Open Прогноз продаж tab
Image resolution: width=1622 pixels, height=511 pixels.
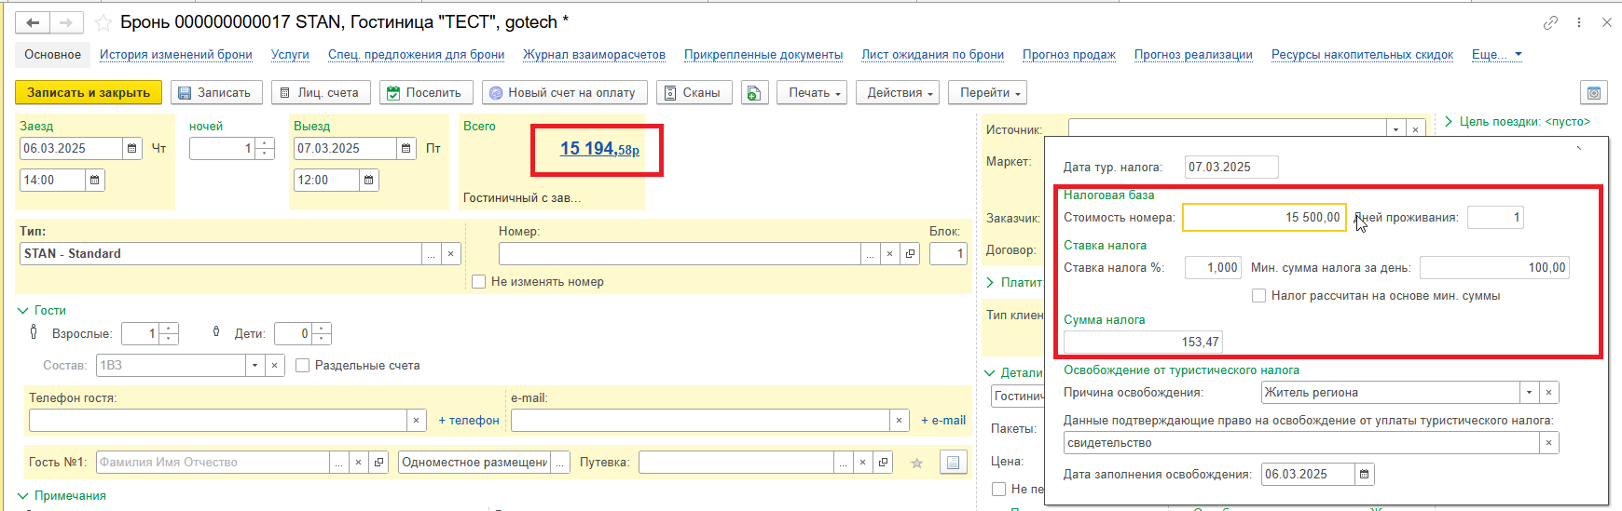[x=1069, y=54]
